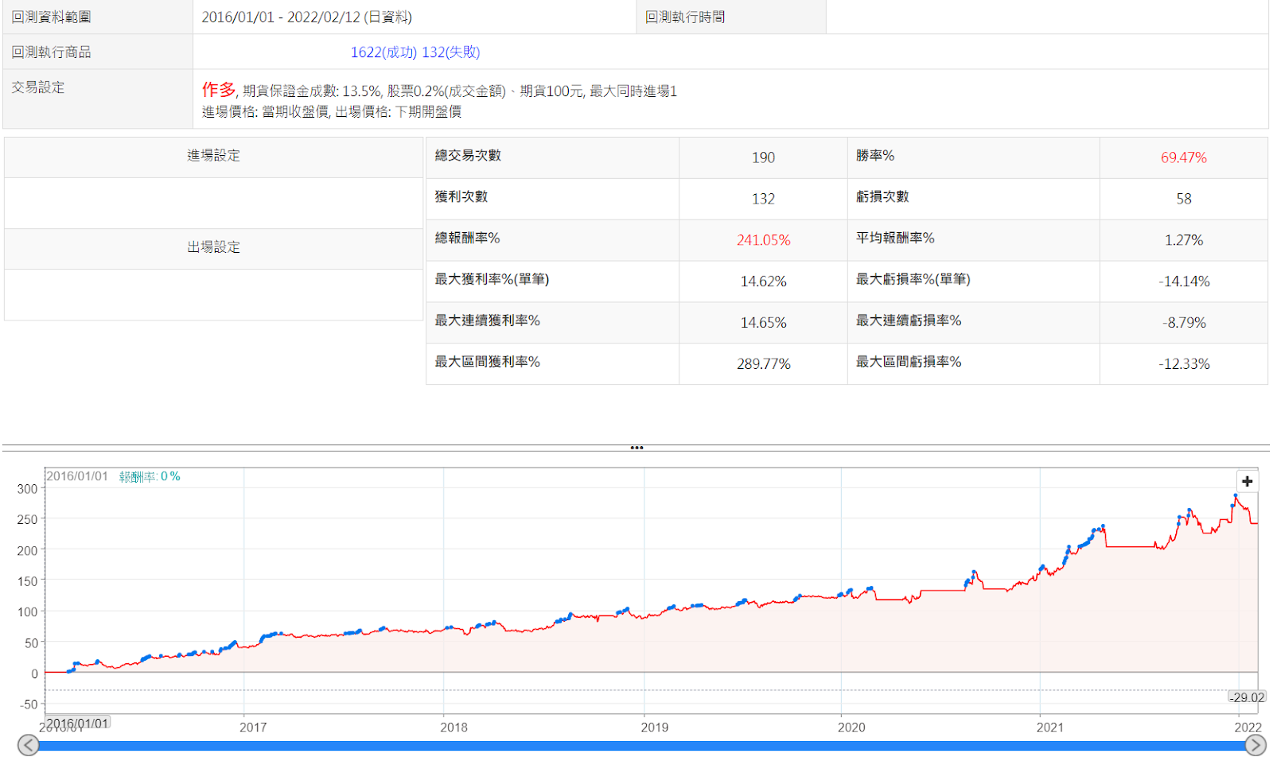1273x757 pixels.
Task: Click the plus zoom button on chart
Action: click(1247, 481)
